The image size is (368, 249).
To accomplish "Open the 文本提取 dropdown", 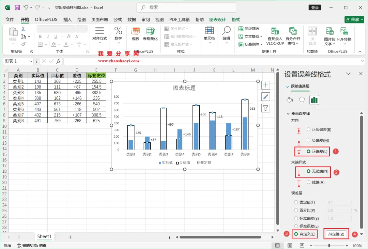I will 250,36.
